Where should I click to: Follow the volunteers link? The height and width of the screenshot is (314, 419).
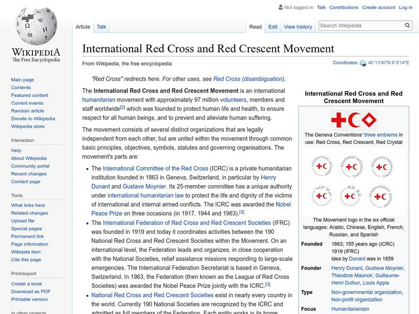click(x=233, y=99)
